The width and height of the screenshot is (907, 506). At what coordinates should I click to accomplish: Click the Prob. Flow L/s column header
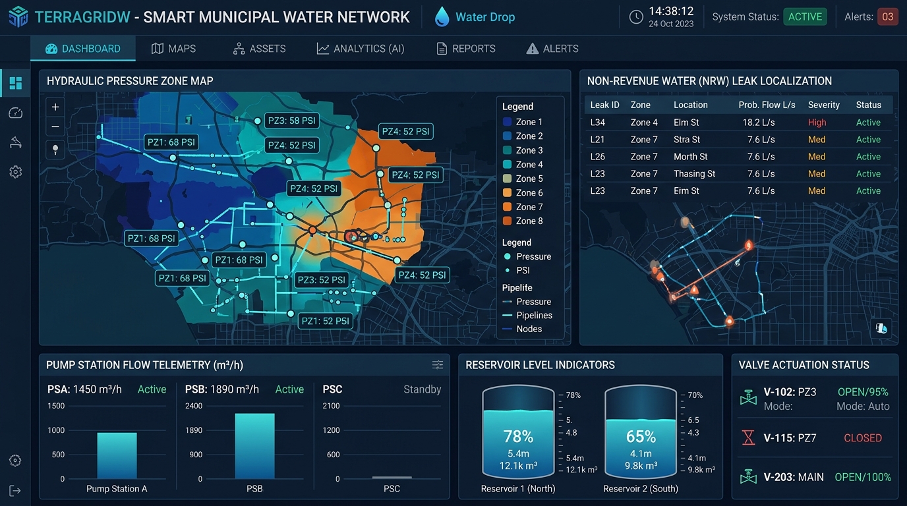click(x=767, y=105)
